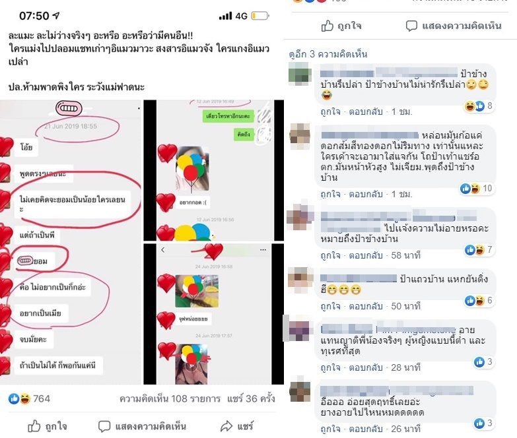
Task: Open the '108 รายการ' comments count
Action: pyautogui.click(x=170, y=398)
